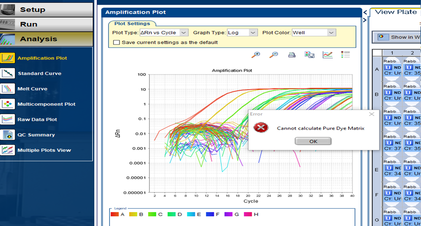Toggle the plot legend list icon
Screen dimensions: 421x226
point(345,54)
